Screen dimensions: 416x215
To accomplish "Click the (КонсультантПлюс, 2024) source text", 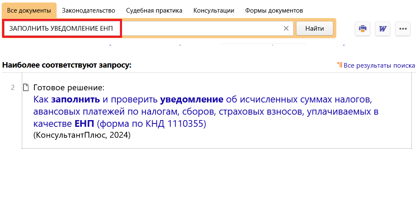I will pyautogui.click(x=82, y=135).
